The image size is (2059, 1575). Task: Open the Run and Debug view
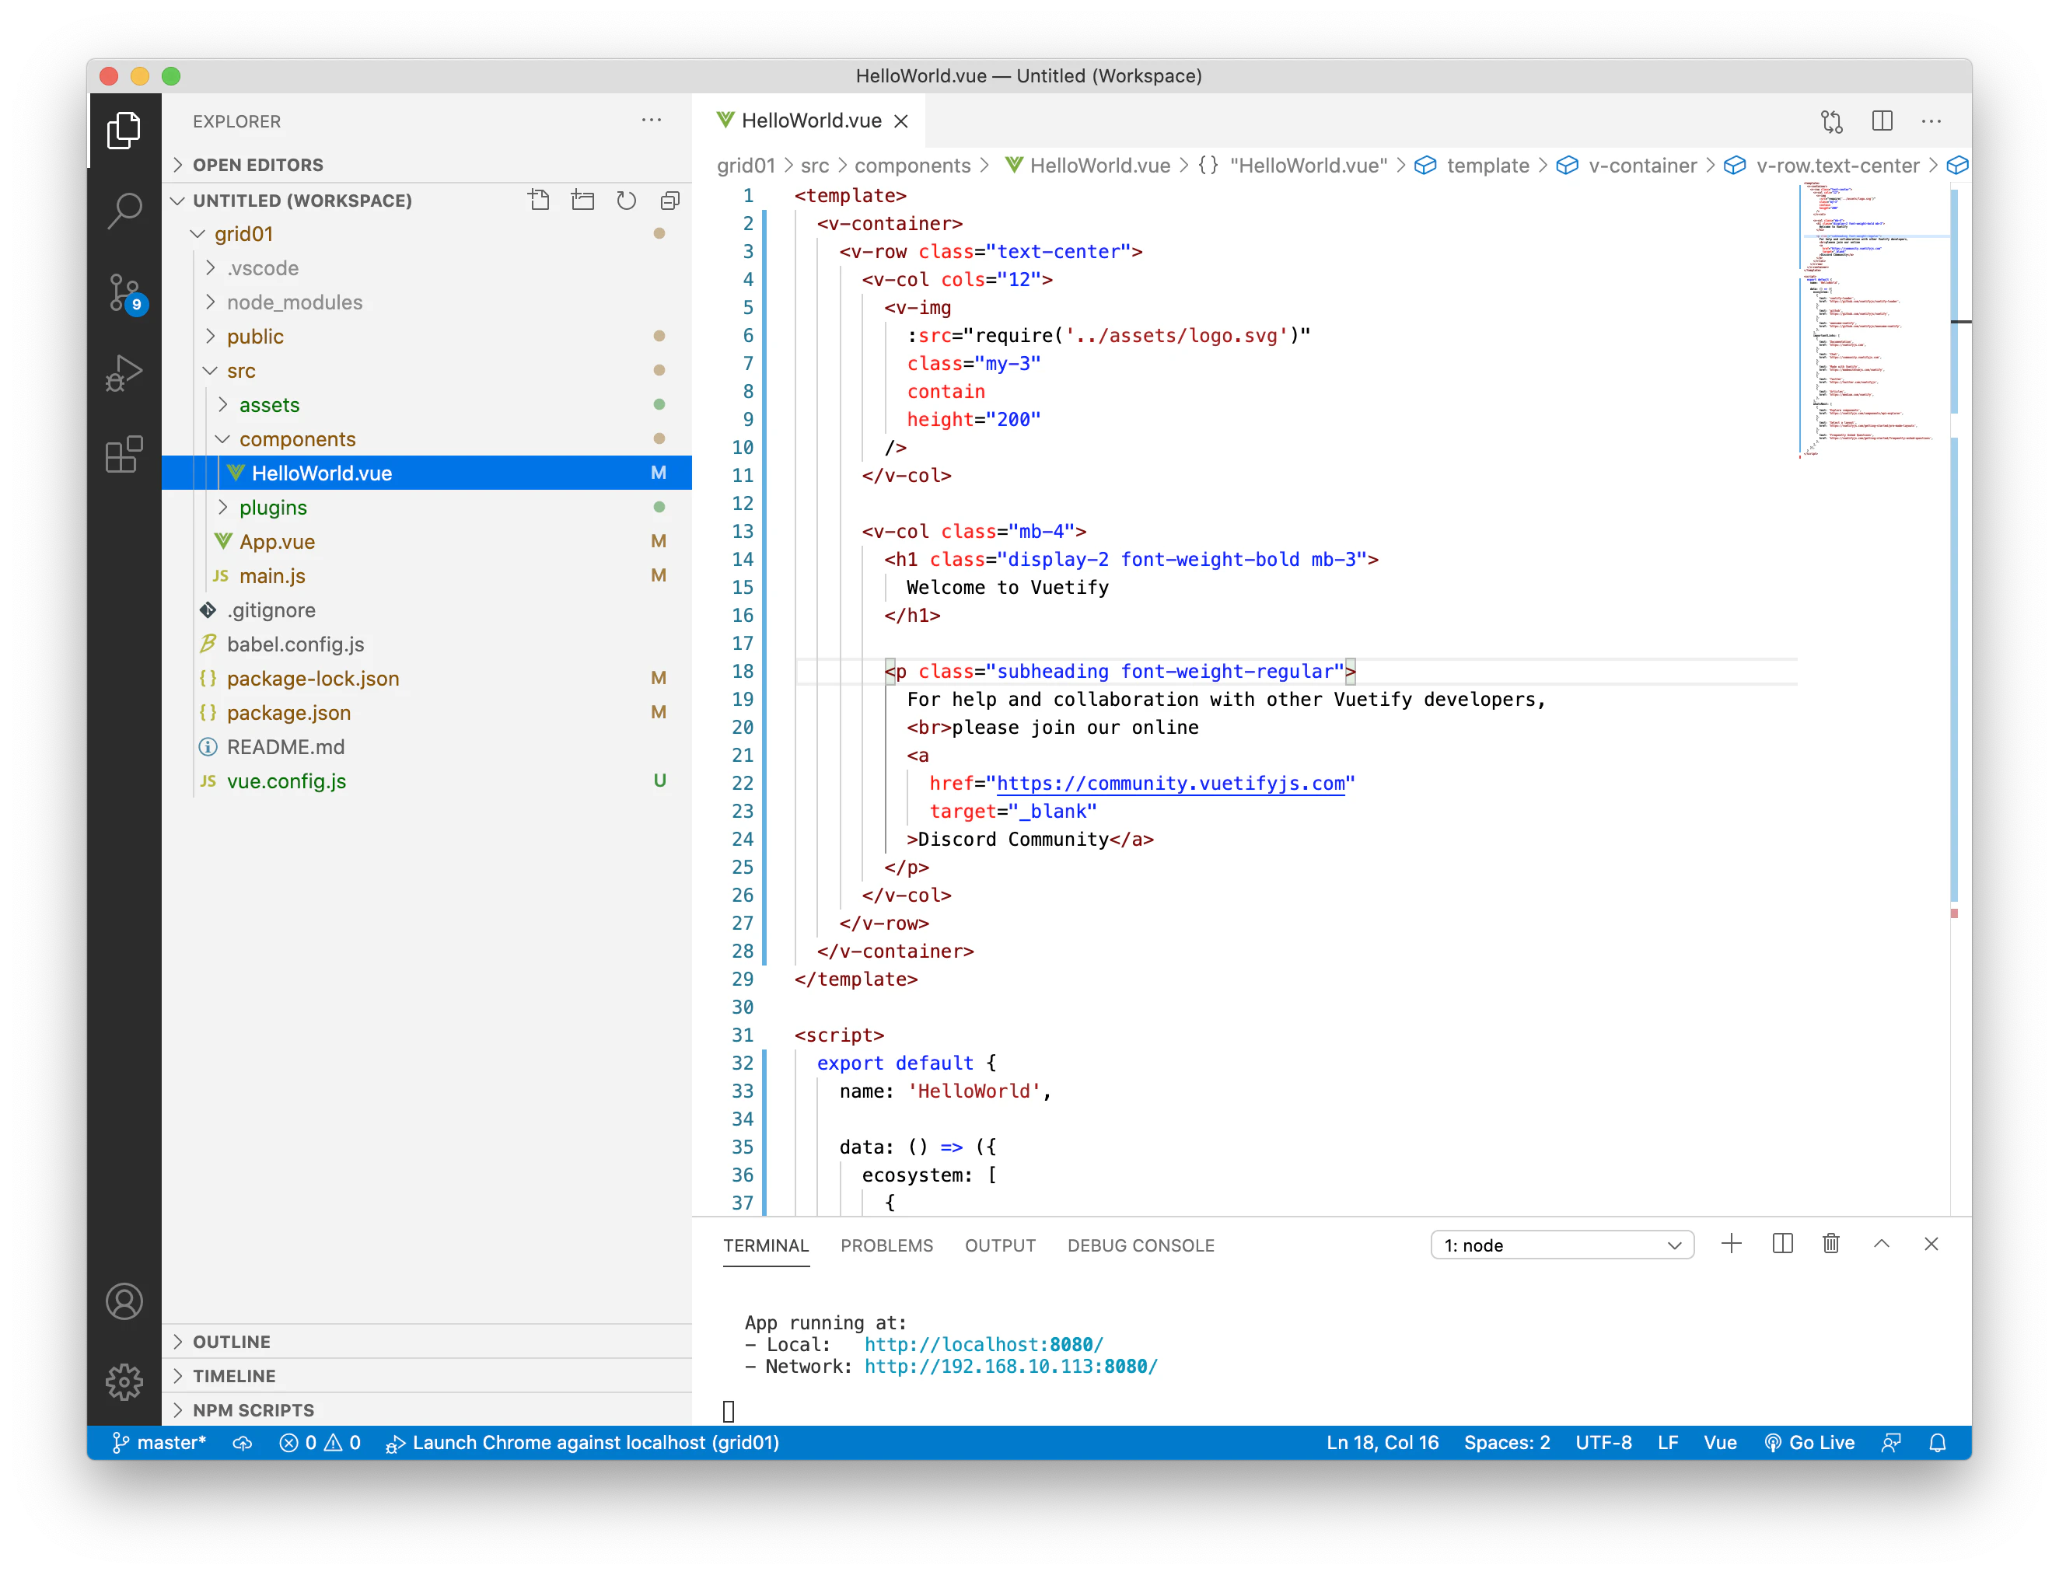point(124,372)
